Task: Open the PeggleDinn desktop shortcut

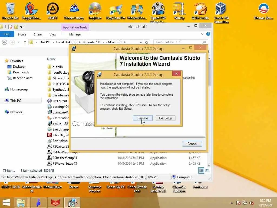Action: [x=31, y=11]
